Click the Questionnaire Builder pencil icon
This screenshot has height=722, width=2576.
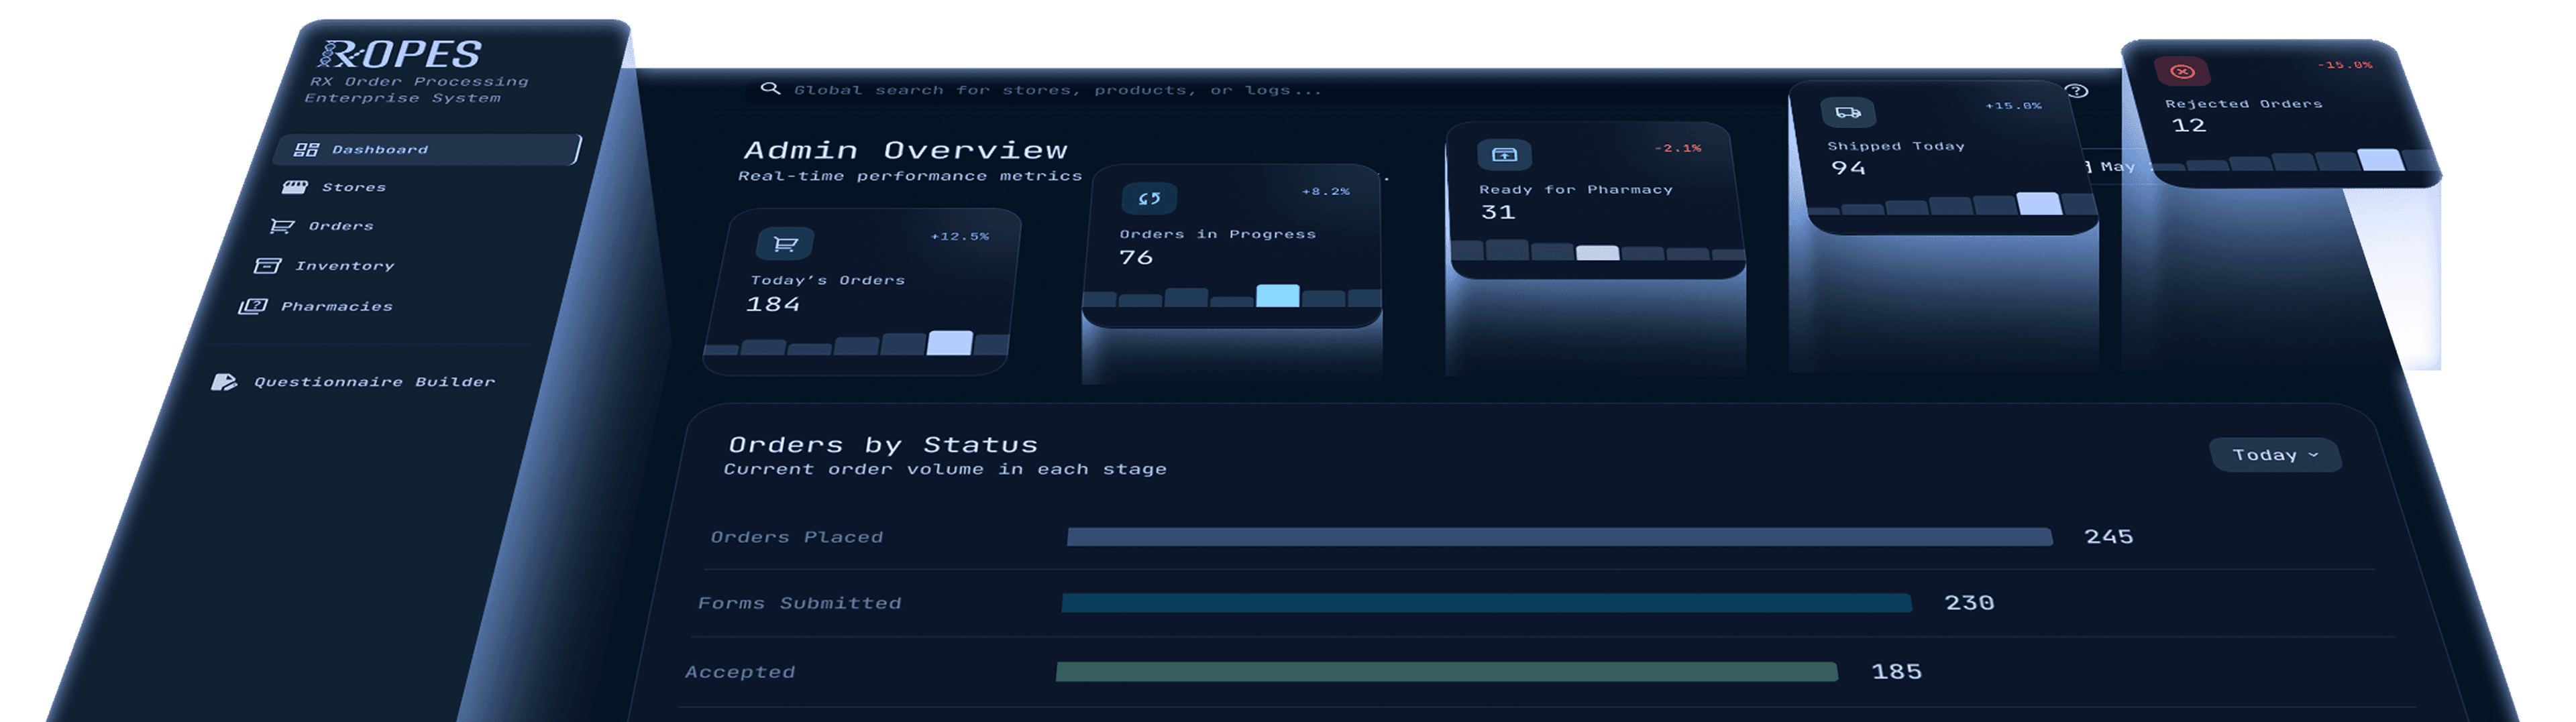(224, 382)
